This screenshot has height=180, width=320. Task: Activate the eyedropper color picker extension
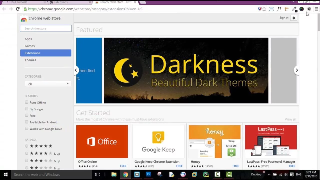(x=294, y=9)
